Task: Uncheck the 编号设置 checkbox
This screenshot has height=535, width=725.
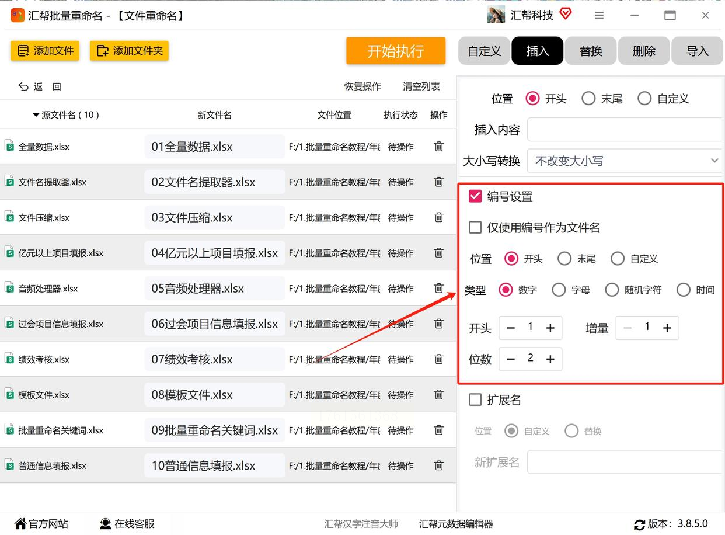Action: click(x=475, y=197)
